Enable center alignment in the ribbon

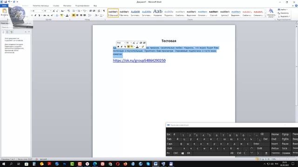[77, 15]
